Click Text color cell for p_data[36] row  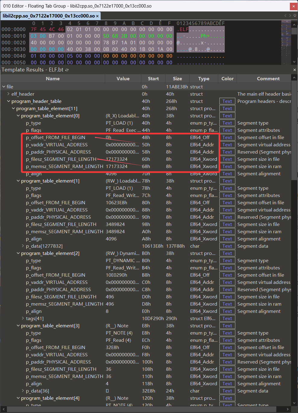(x=227, y=391)
